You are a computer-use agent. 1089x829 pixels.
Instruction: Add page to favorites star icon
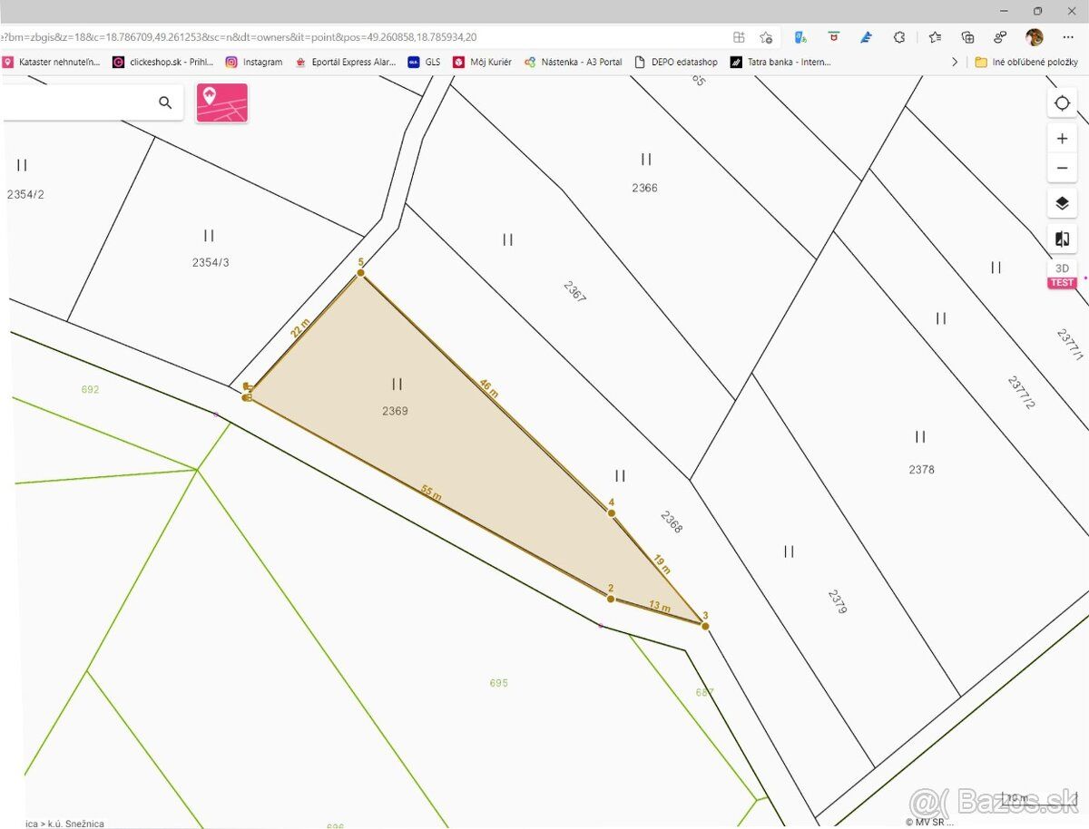click(766, 37)
